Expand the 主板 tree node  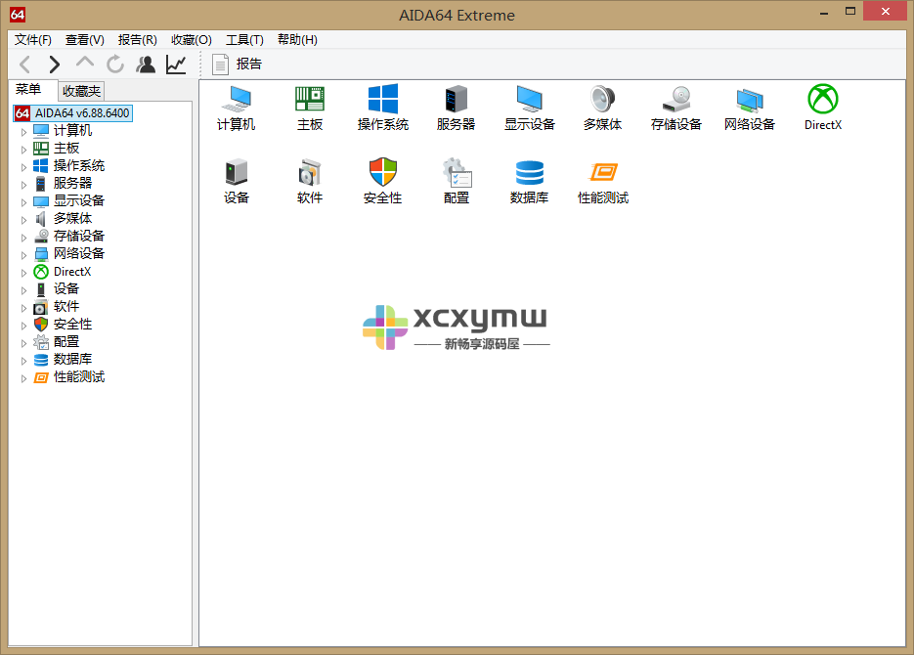[x=23, y=148]
